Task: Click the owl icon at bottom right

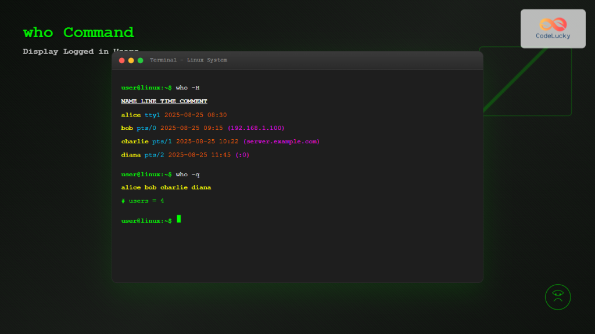Action: (x=557, y=297)
